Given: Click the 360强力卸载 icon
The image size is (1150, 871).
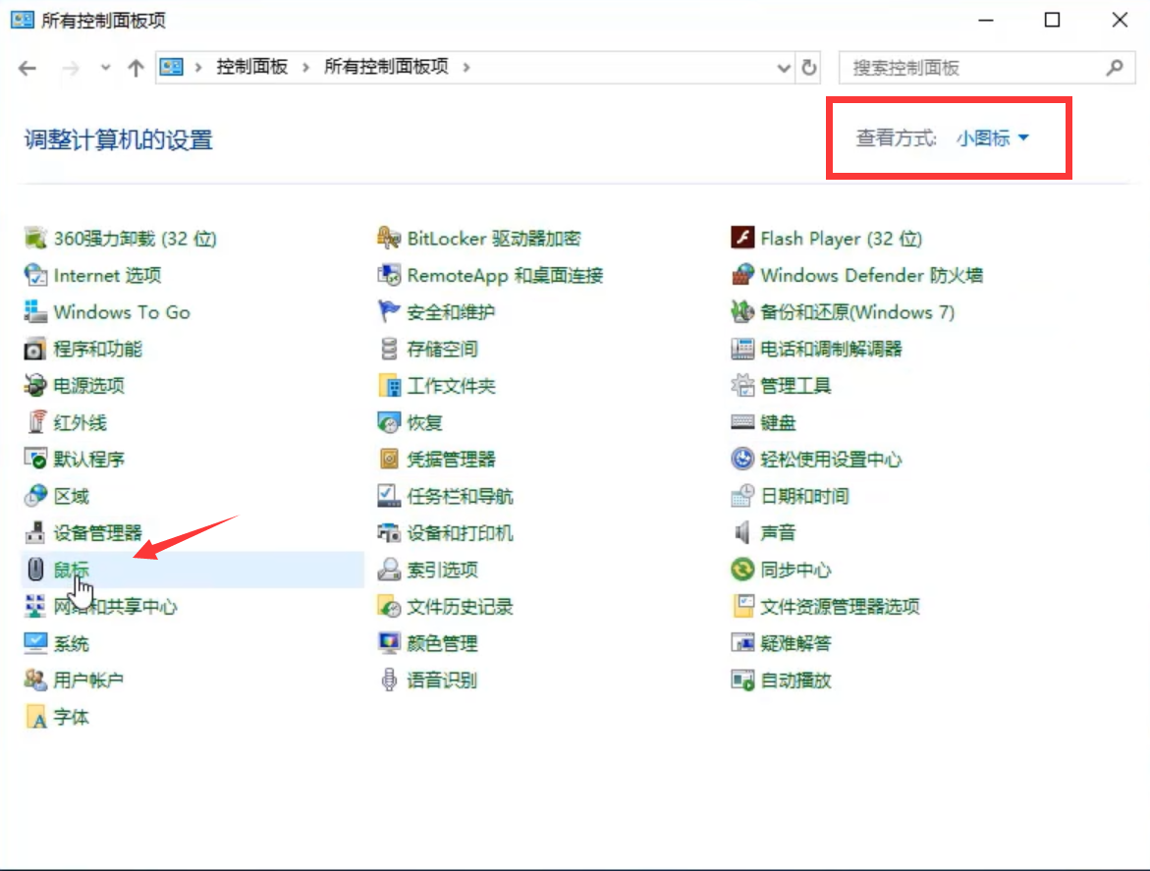Looking at the screenshot, I should coord(36,239).
